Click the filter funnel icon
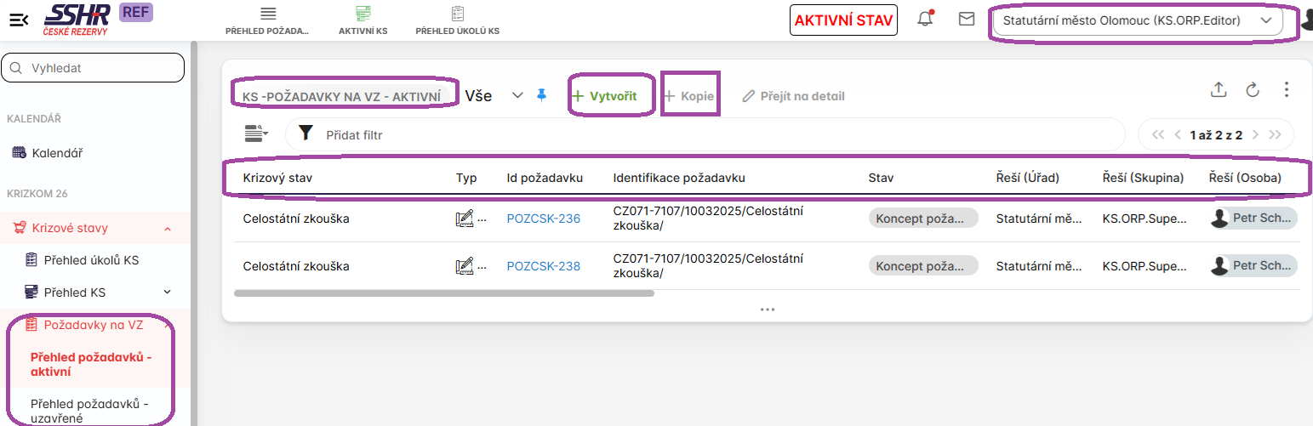 click(x=306, y=134)
